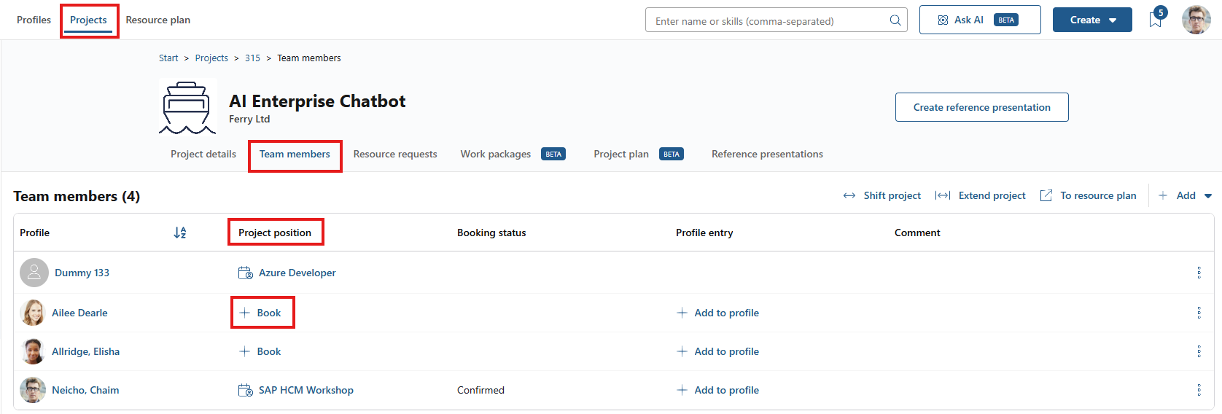Viewport: 1222px width, 414px height.
Task: Go to Start in the breadcrumb
Action: tap(168, 58)
